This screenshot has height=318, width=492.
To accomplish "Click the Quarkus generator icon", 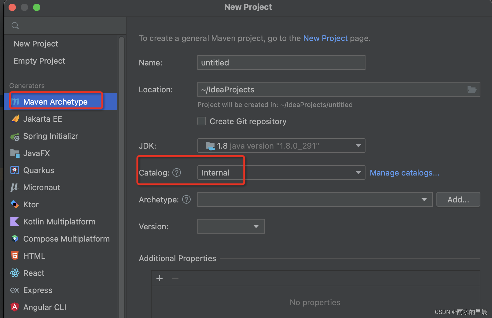I will (x=15, y=170).
